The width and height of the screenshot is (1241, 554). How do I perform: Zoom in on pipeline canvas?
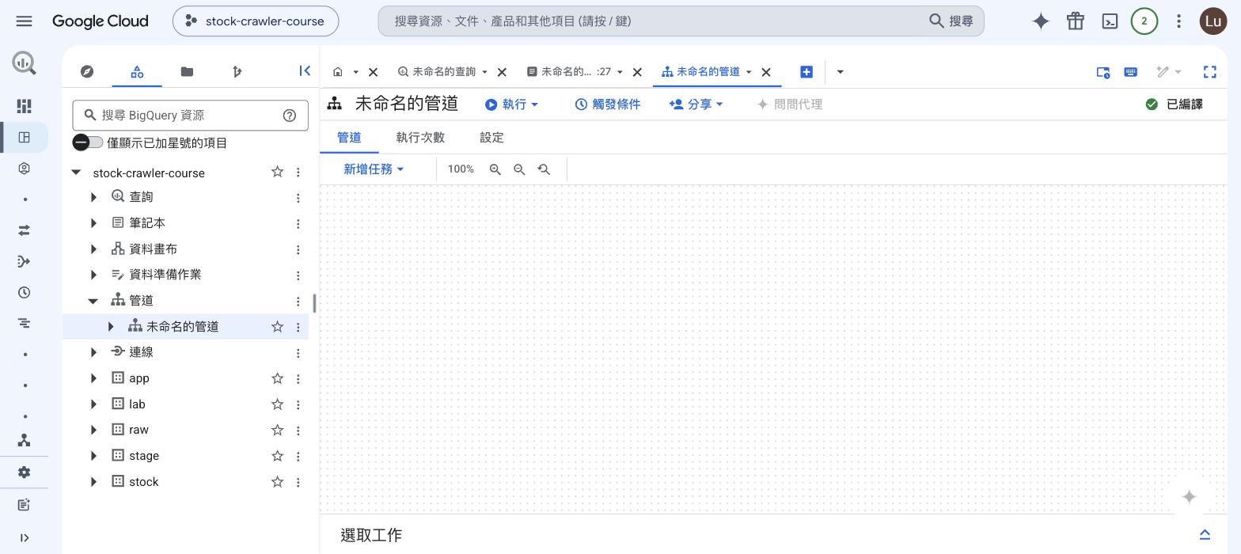pyautogui.click(x=495, y=169)
